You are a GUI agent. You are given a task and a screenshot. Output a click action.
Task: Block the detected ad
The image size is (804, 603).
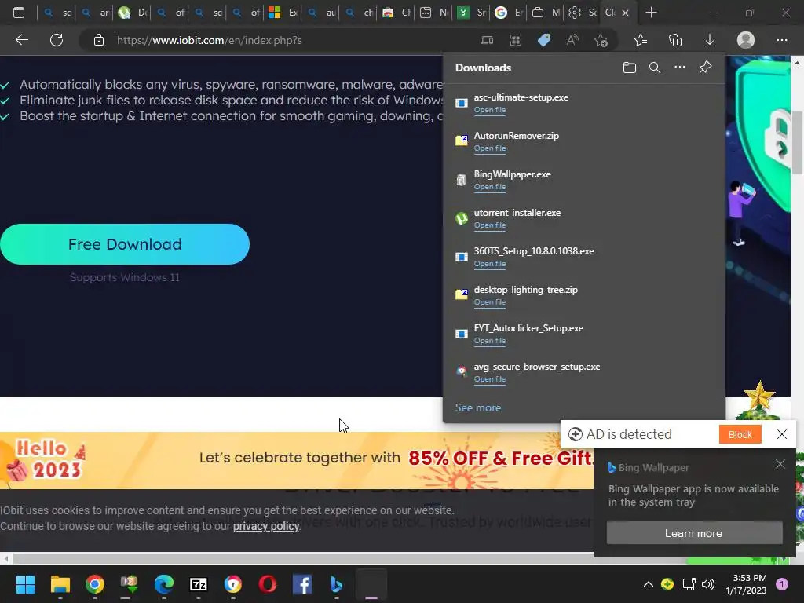740,434
